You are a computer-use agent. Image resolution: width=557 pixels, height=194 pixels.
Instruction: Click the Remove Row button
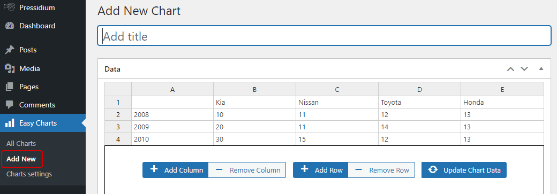pyautogui.click(x=381, y=170)
